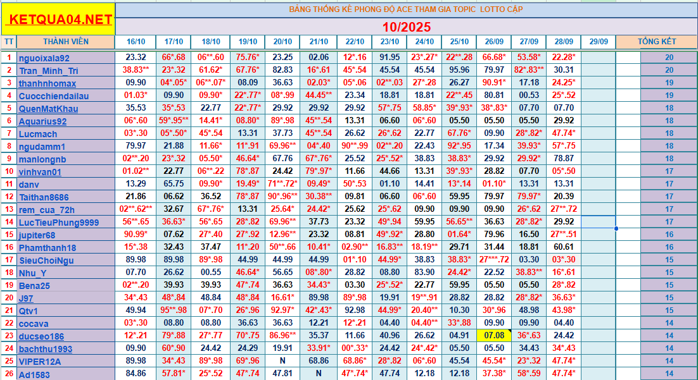Open the ducseo186 member link
Viewport: 698px width, 380px height.
41,336
